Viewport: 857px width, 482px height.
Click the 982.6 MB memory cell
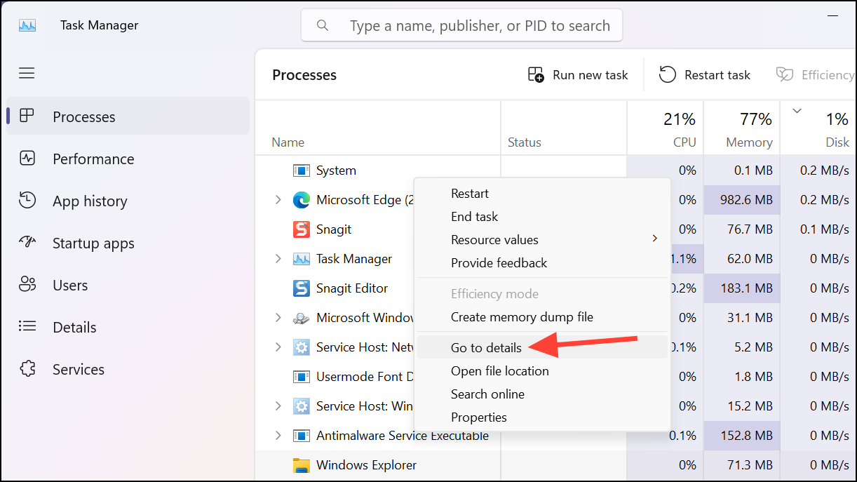[741, 200]
